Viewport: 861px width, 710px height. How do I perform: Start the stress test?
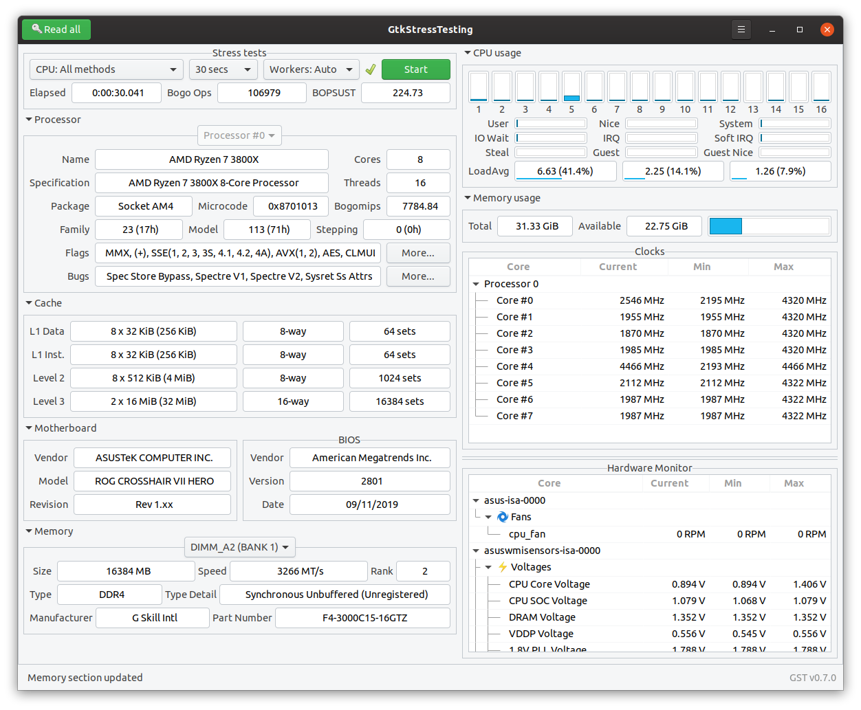pos(416,69)
